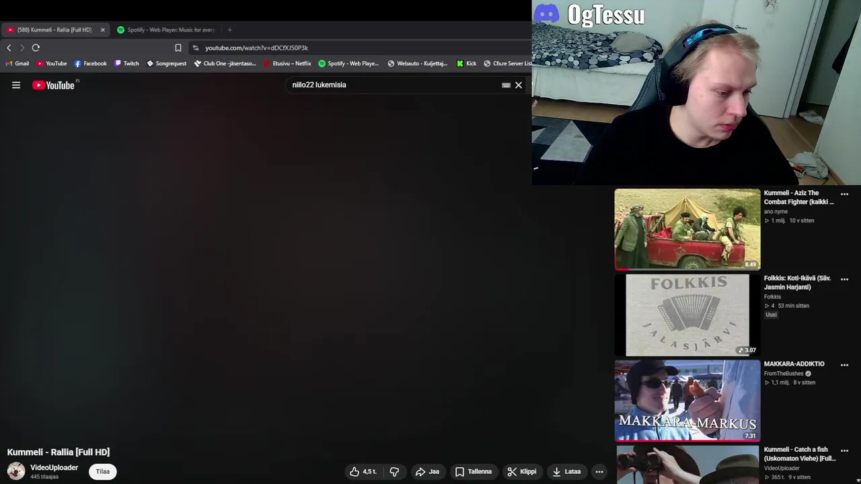Image resolution: width=861 pixels, height=484 pixels.
Task: Go forward with the browser forward arrow
Action: tap(22, 48)
